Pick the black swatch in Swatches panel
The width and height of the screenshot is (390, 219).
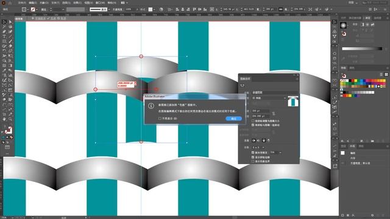coord(350,81)
